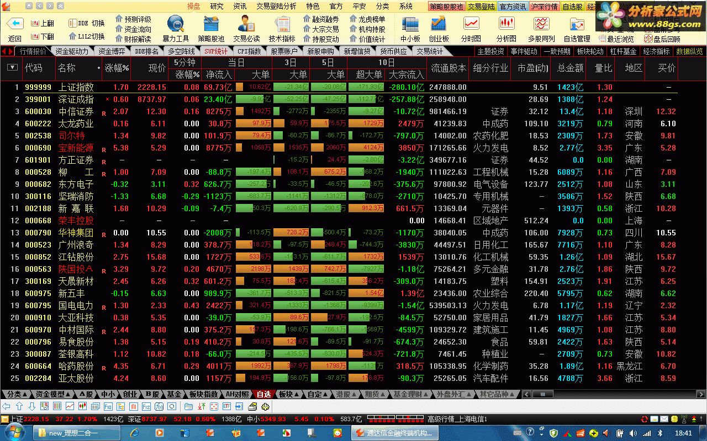The width and height of the screenshot is (707, 441).
Task: Click the ETF icon in bottom toolbar
Action: coord(226,406)
